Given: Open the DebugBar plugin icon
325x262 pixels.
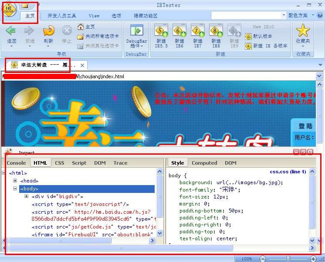Looking at the screenshot, I should pos(137,30).
